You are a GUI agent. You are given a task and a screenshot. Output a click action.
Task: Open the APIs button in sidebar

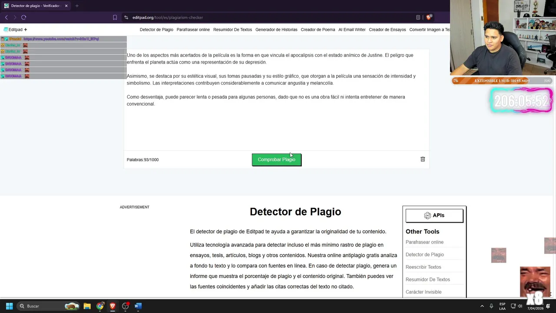coord(434,216)
